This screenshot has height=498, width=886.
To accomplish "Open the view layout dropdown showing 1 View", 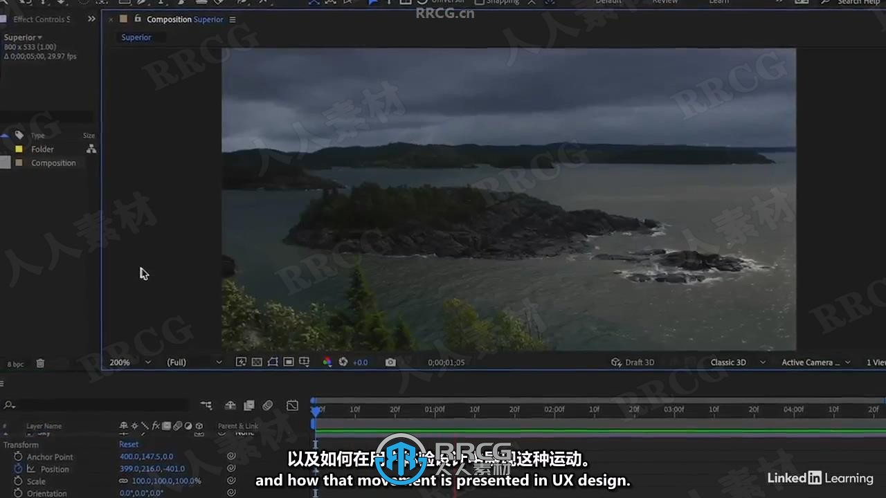I will pos(876,362).
